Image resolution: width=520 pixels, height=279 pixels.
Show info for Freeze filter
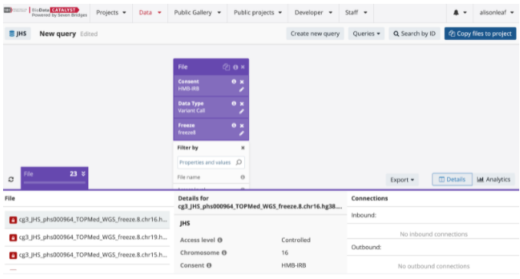point(234,125)
